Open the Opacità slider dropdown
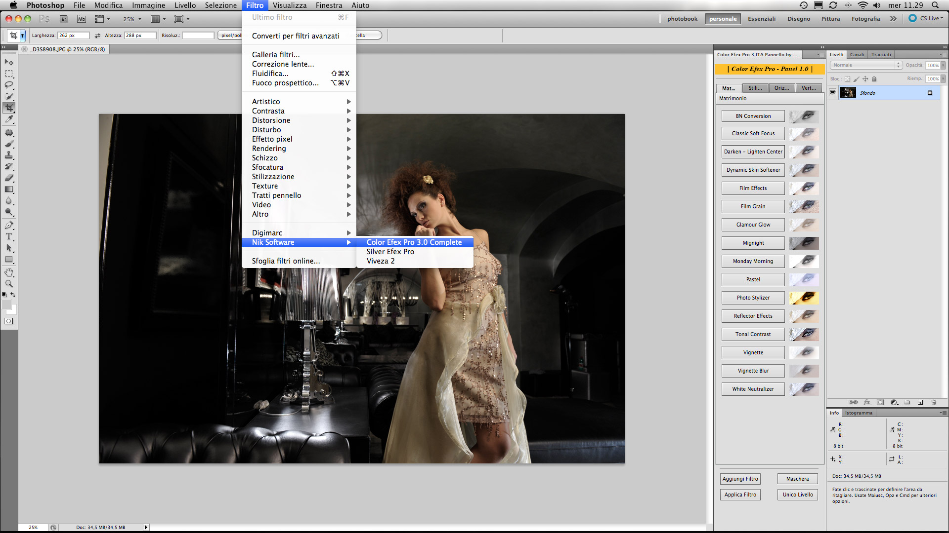949x533 pixels. [943, 65]
